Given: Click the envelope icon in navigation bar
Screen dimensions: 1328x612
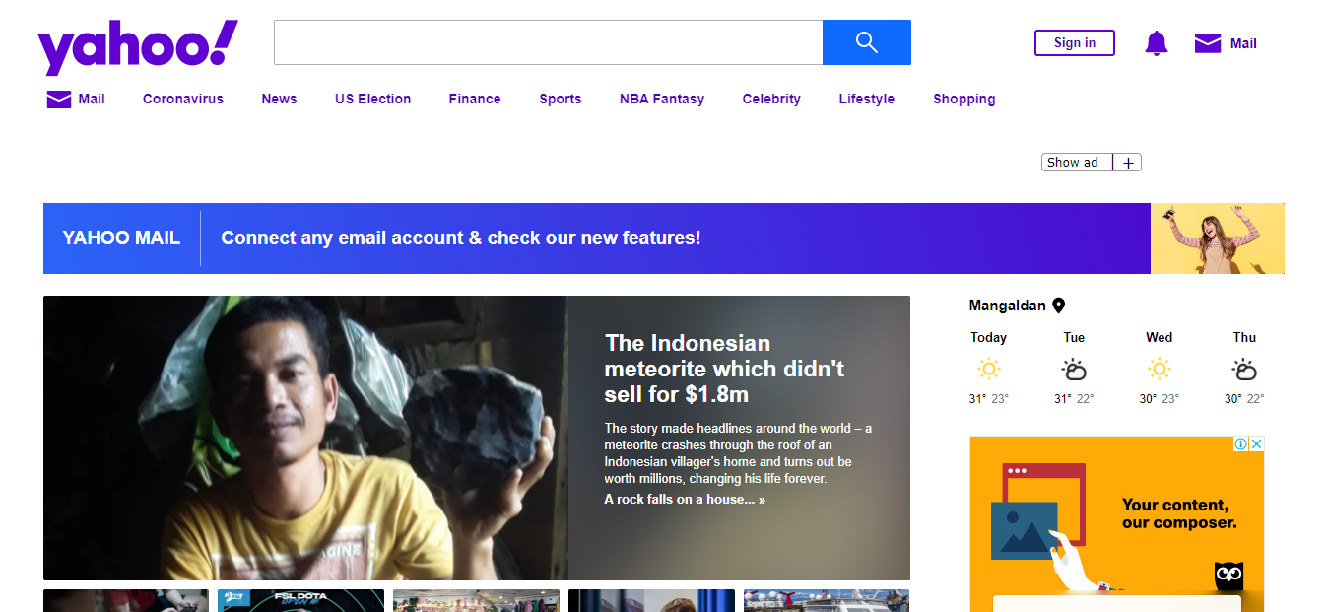Looking at the screenshot, I should coord(59,99).
